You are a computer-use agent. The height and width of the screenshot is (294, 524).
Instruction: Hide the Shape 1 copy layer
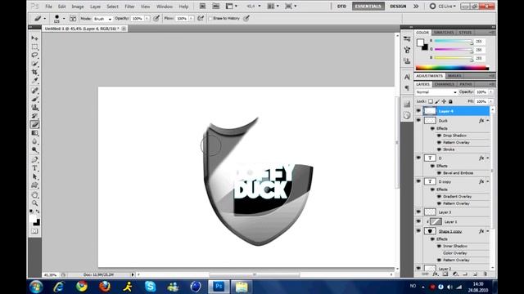[418, 230]
